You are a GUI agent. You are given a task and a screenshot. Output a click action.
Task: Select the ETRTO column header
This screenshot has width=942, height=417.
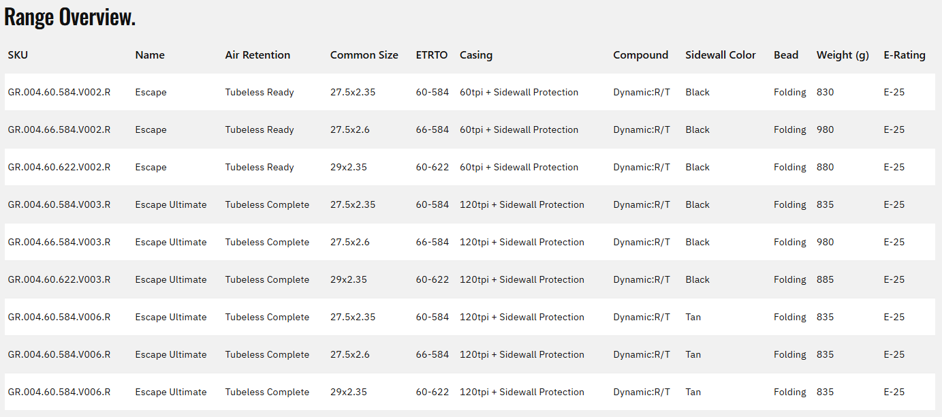coord(432,55)
